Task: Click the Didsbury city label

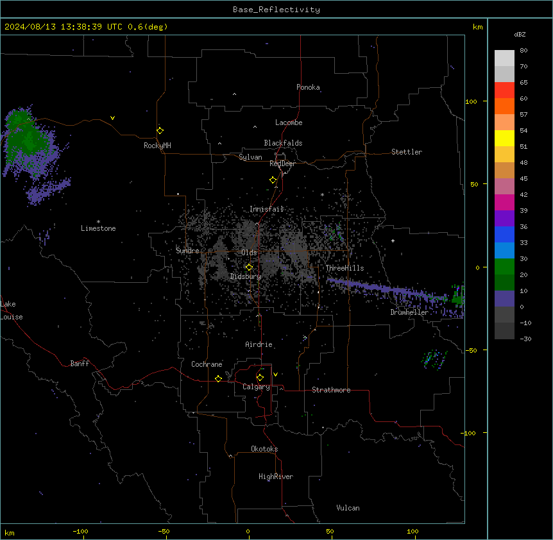Action: 246,276
